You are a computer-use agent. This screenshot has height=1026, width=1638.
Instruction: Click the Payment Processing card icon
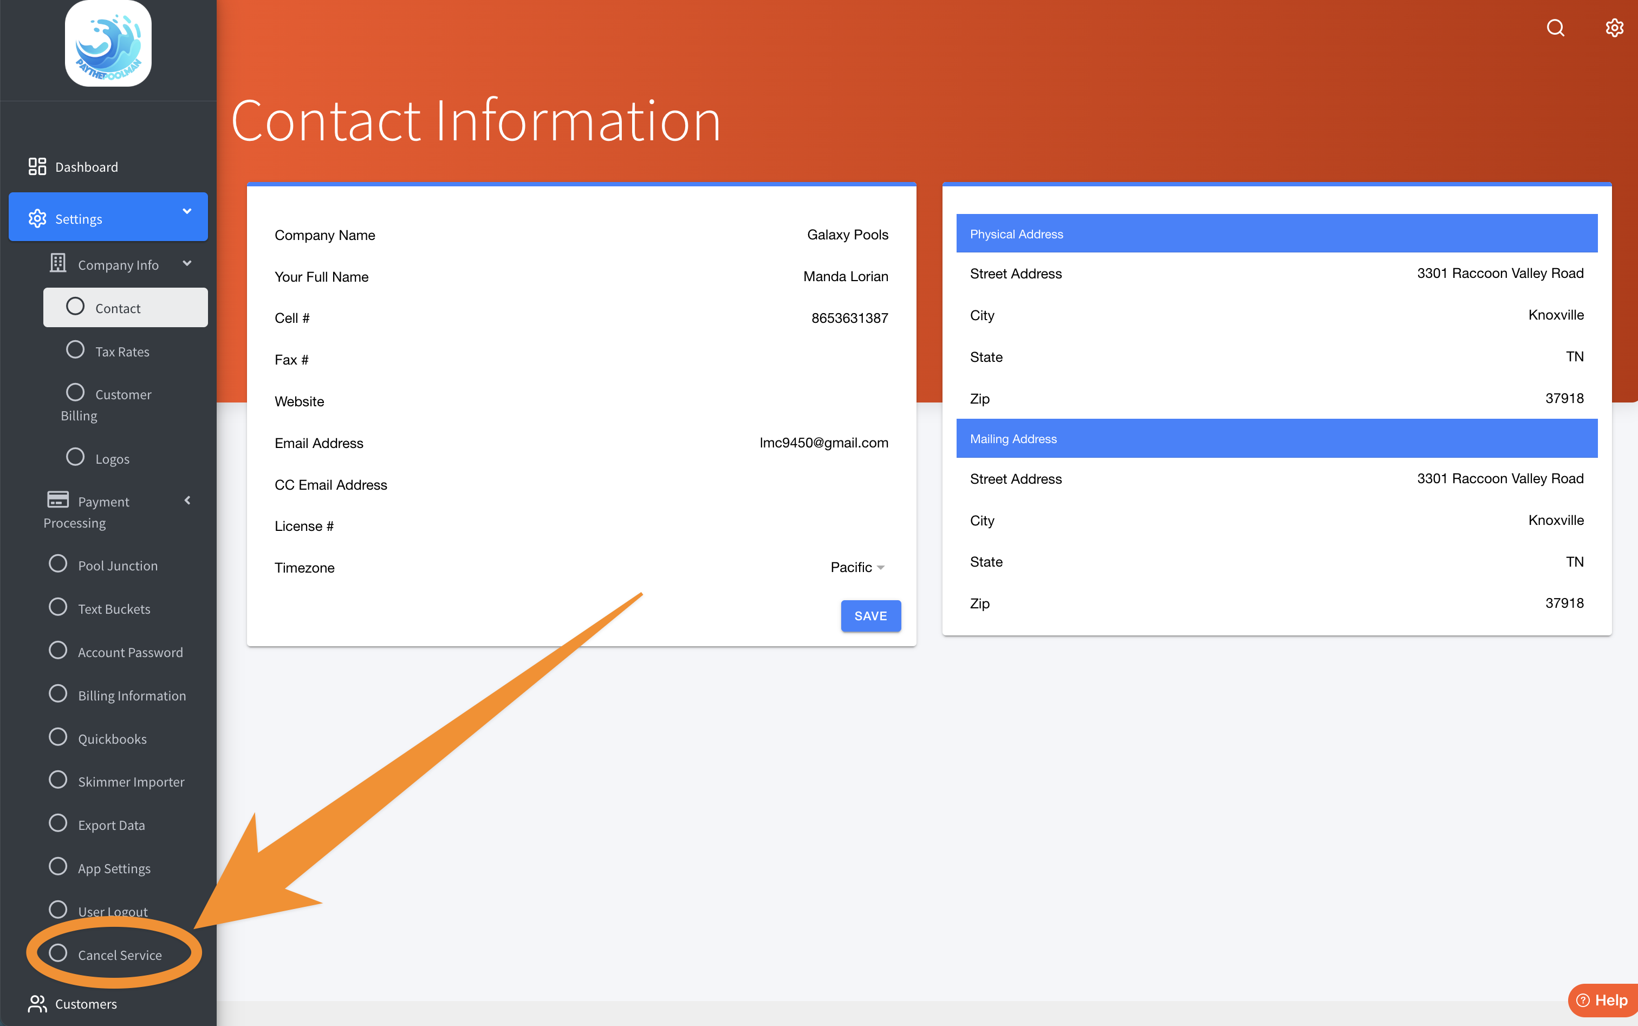coord(57,500)
